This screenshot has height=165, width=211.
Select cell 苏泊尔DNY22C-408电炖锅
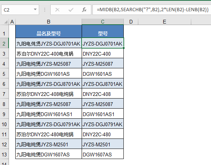(48, 93)
